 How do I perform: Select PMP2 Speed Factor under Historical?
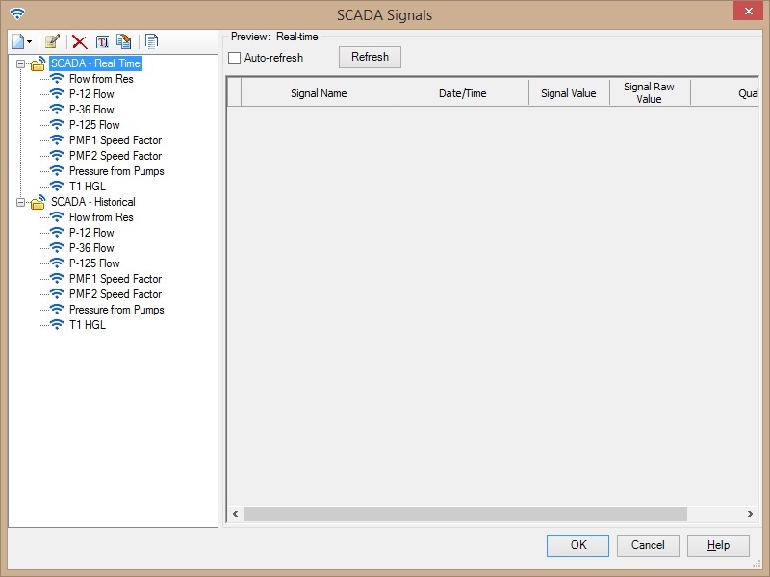click(x=115, y=294)
